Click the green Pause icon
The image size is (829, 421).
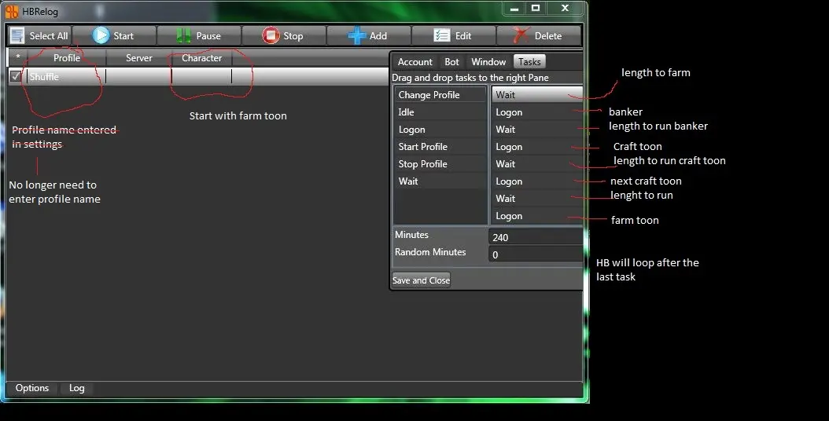click(x=183, y=36)
